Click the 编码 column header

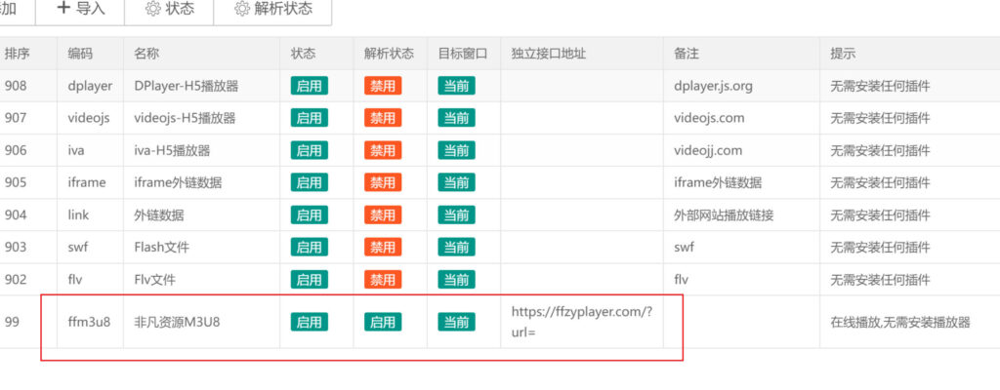click(80, 54)
